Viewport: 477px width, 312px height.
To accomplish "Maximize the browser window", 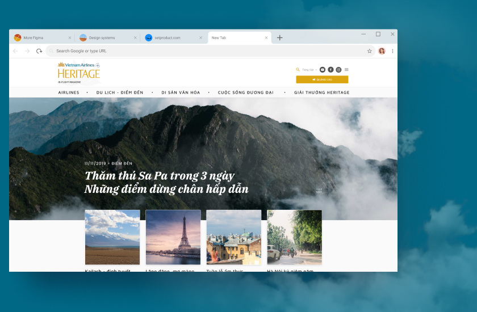I will coord(378,34).
